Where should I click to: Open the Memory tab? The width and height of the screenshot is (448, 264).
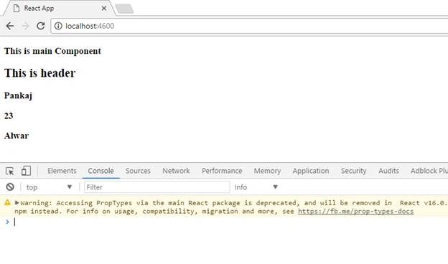coord(267,171)
